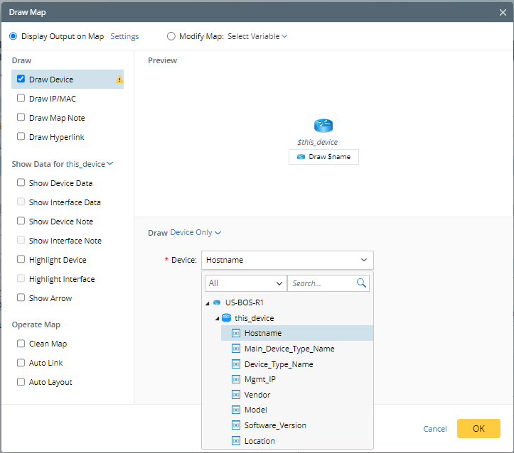514x453 pixels.
Task: Enable the Draw IP/MAC checkbox
Action: click(21, 99)
